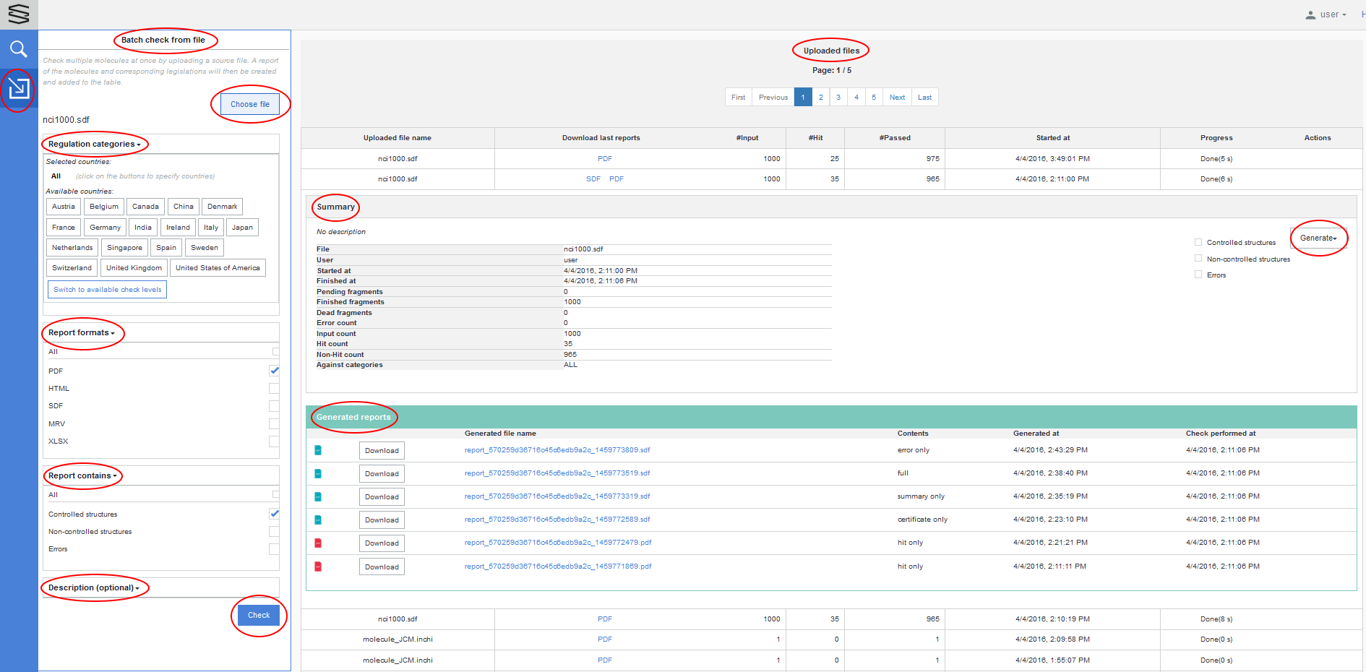This screenshot has width=1366, height=672.
Task: Toggle the All report contains checkbox
Action: click(x=275, y=495)
